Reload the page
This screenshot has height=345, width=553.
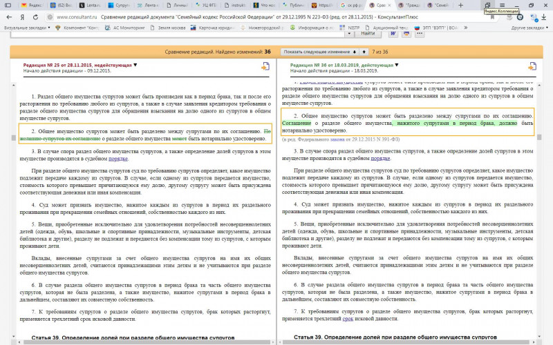pyautogui.click(x=35, y=17)
